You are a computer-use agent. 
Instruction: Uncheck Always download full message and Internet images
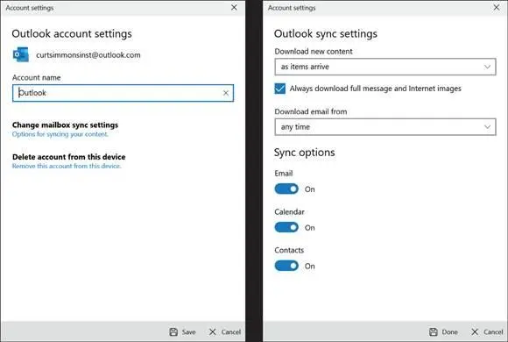click(x=280, y=89)
